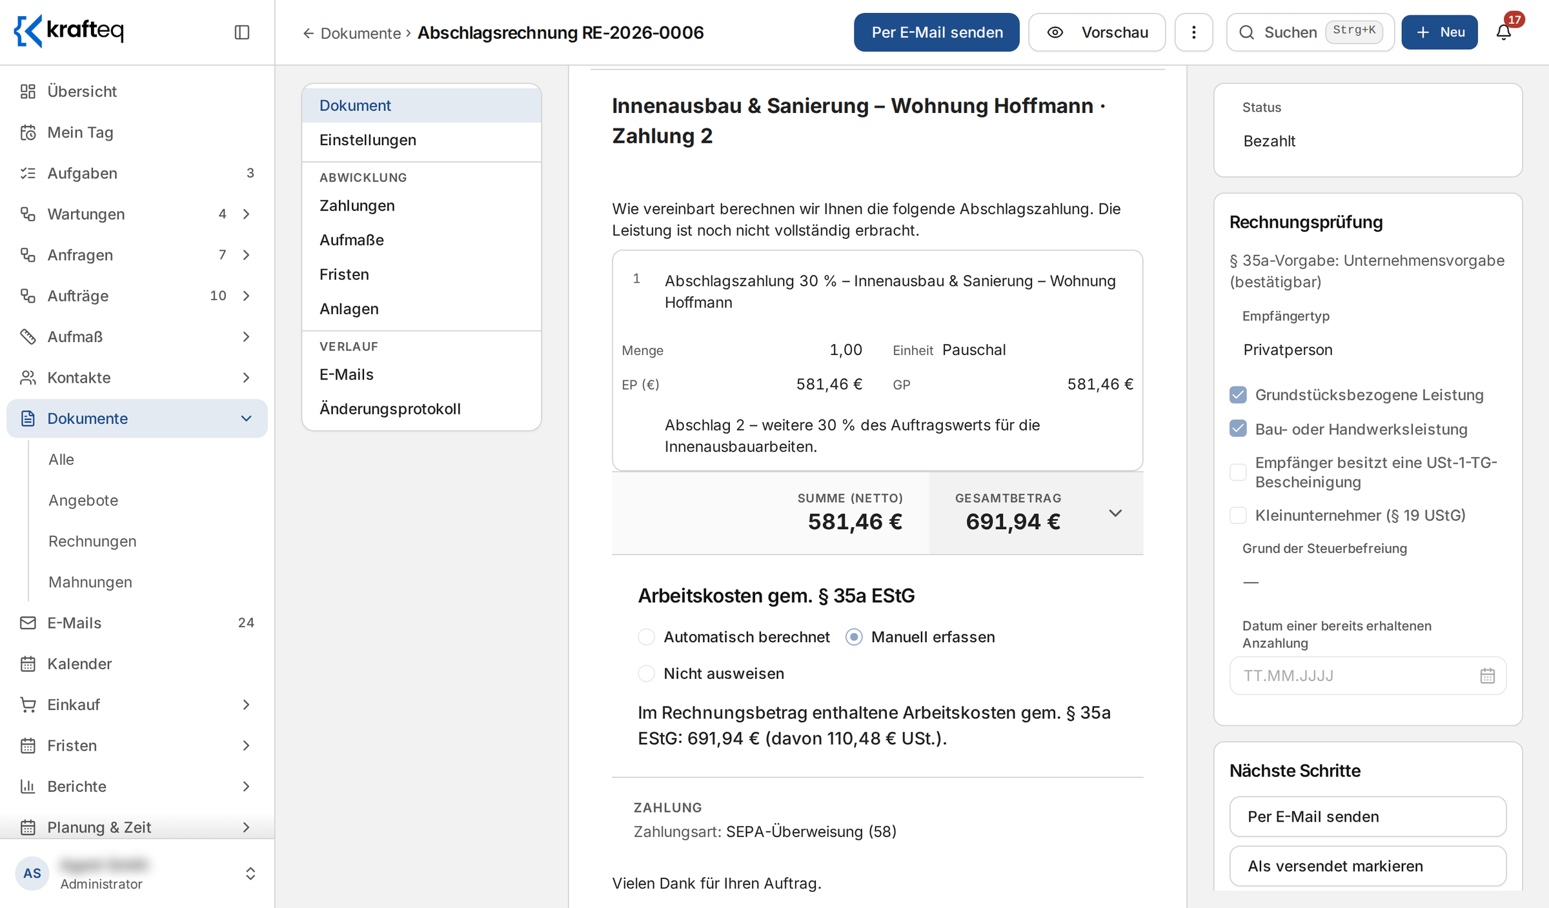
Task: Select Automatisch berechnet radio option
Action: tap(646, 637)
